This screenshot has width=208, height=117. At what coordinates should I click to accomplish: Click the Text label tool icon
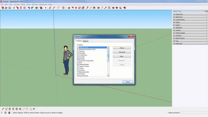91,8
